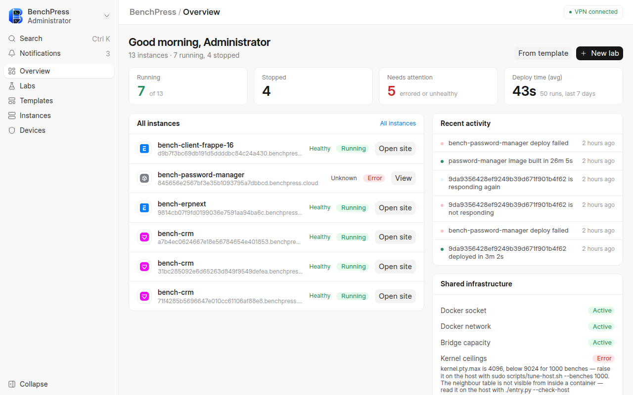The image size is (633, 395).
Task: Click the Recent activity heading
Action: point(465,123)
